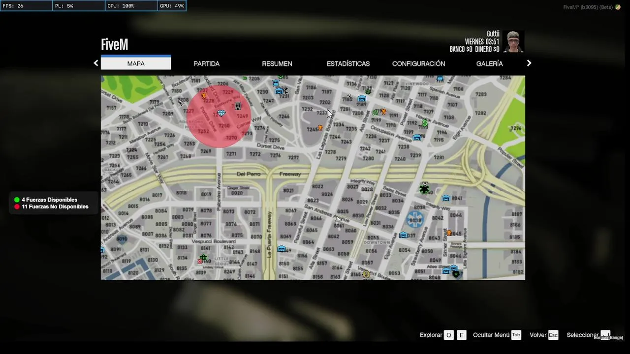Select the orange blip next to 8045
This screenshot has height=354, width=630.
tap(449, 233)
